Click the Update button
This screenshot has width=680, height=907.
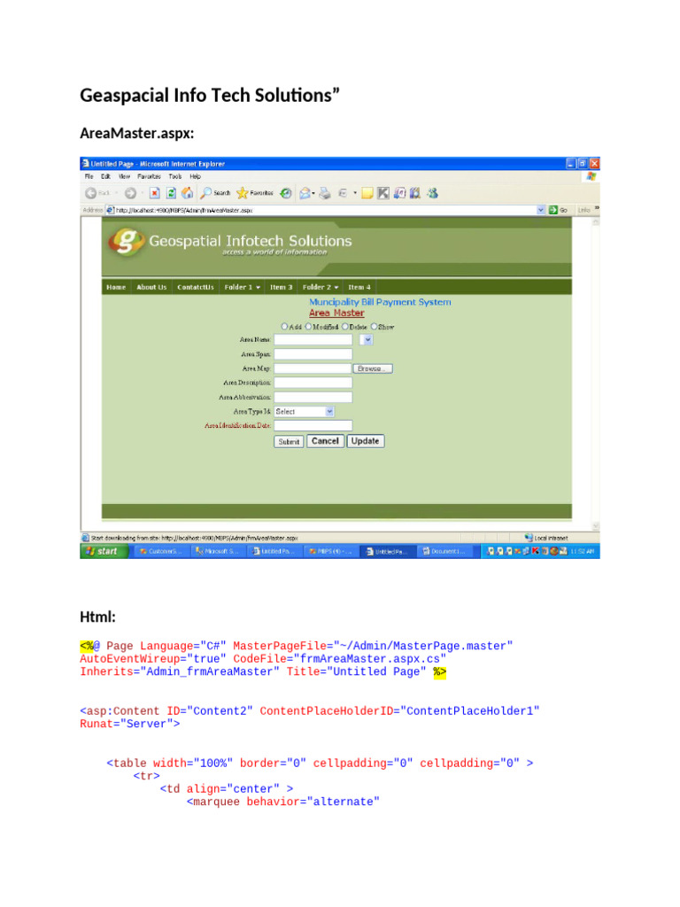[x=365, y=441]
